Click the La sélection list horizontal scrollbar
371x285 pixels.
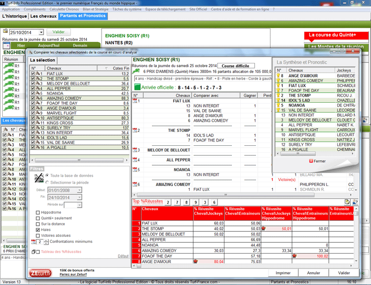[79, 161]
